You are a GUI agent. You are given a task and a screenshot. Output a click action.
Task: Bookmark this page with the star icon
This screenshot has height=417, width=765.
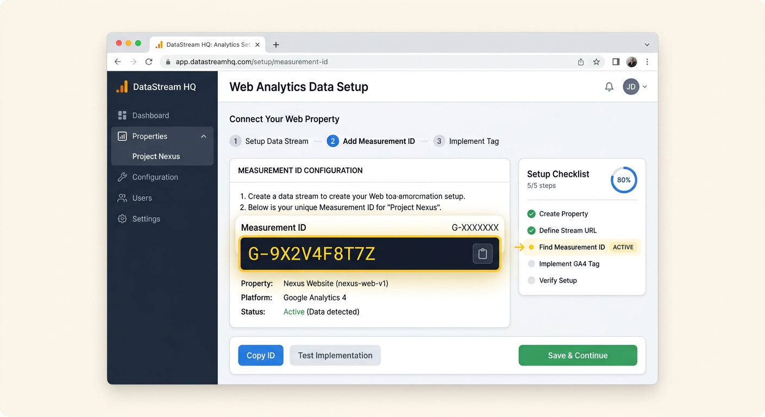(x=597, y=62)
